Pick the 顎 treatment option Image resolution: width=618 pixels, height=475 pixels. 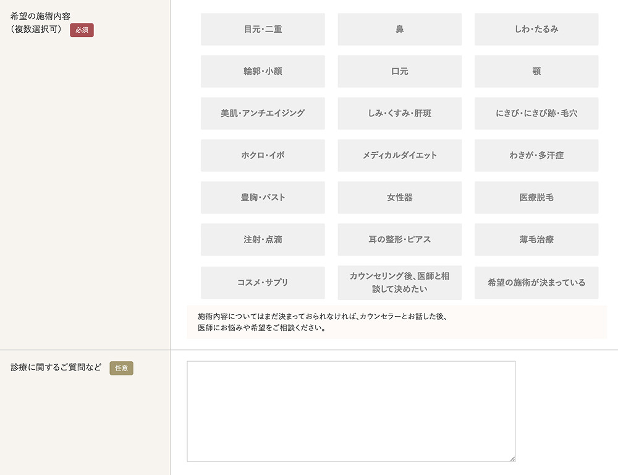[536, 71]
